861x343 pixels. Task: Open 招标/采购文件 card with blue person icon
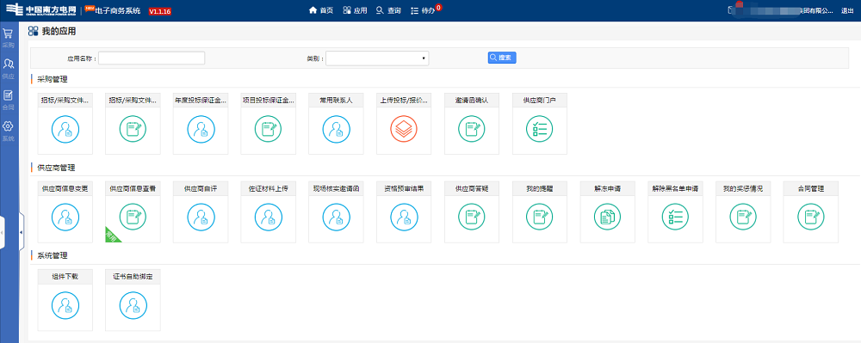65,129
